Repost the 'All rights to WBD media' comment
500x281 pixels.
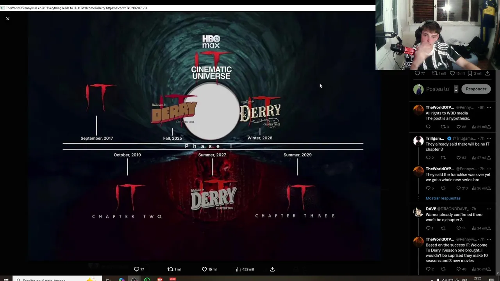tap(445, 127)
